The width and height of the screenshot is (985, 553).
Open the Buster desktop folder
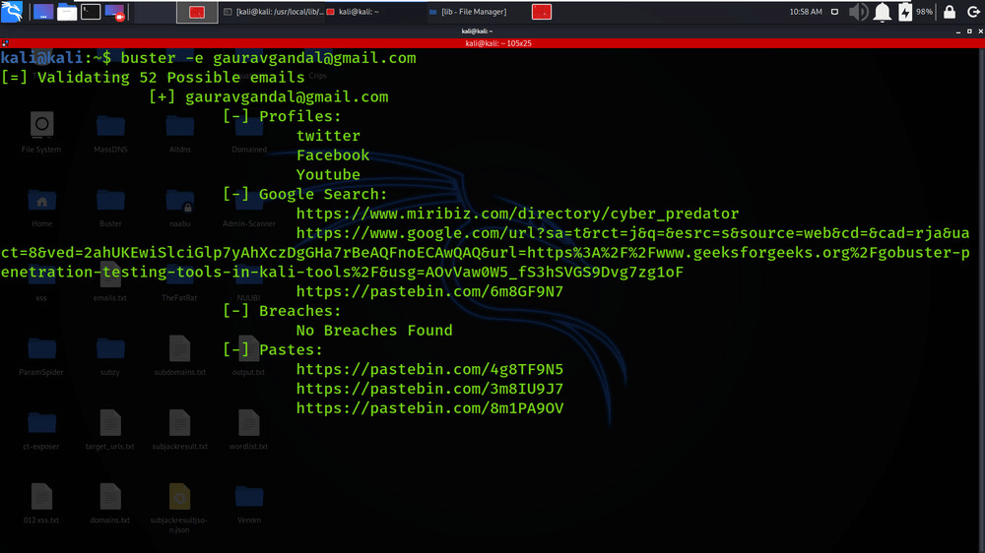[110, 208]
